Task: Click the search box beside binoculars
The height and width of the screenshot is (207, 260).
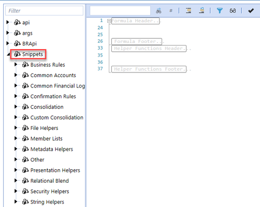Action: click(x=120, y=11)
